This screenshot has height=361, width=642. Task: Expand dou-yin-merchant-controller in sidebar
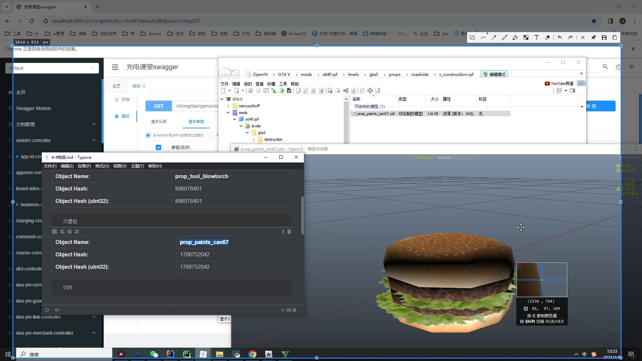point(52,333)
